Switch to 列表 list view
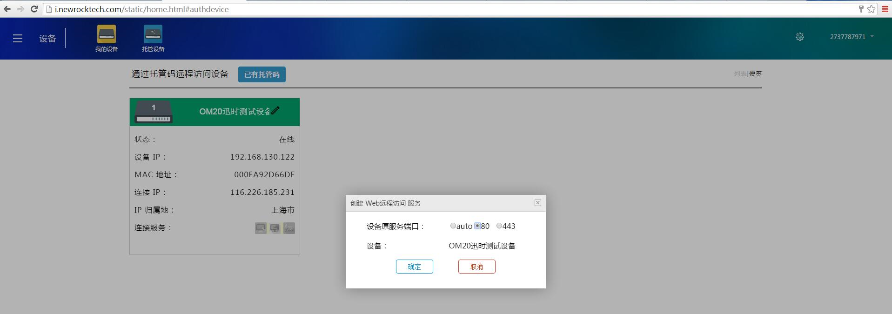The image size is (892, 314). point(740,73)
